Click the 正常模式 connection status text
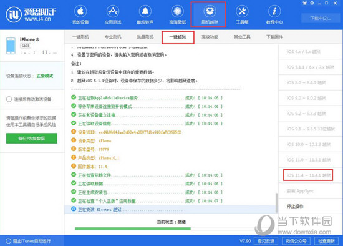 [x=45, y=76]
